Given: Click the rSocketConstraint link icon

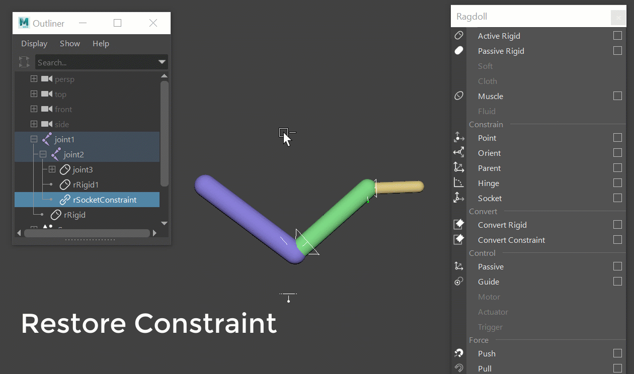Looking at the screenshot, I should click(65, 200).
